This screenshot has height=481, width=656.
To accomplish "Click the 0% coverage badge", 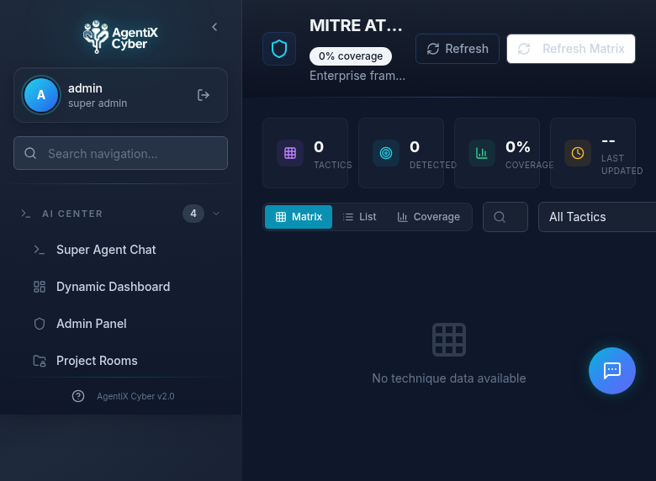I will point(351,56).
